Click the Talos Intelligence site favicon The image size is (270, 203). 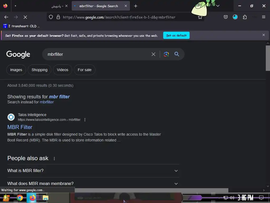click(11, 117)
